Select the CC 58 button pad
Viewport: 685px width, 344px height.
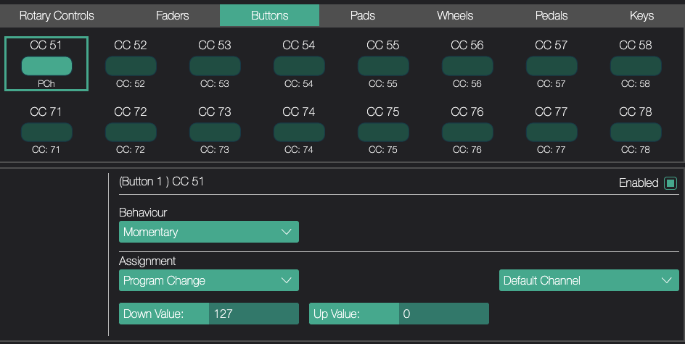[x=636, y=66]
